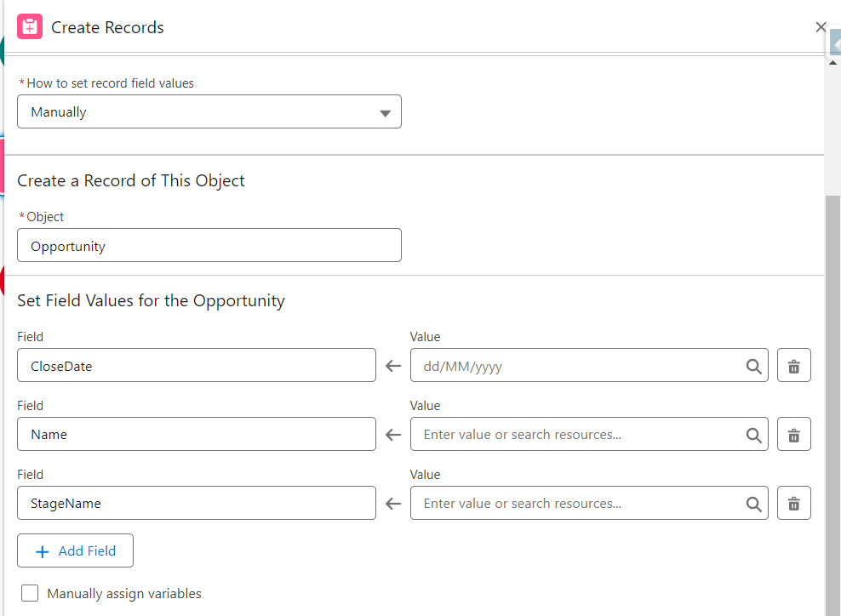This screenshot has width=841, height=616.
Task: Click search icon in StageName value box
Action: (753, 504)
